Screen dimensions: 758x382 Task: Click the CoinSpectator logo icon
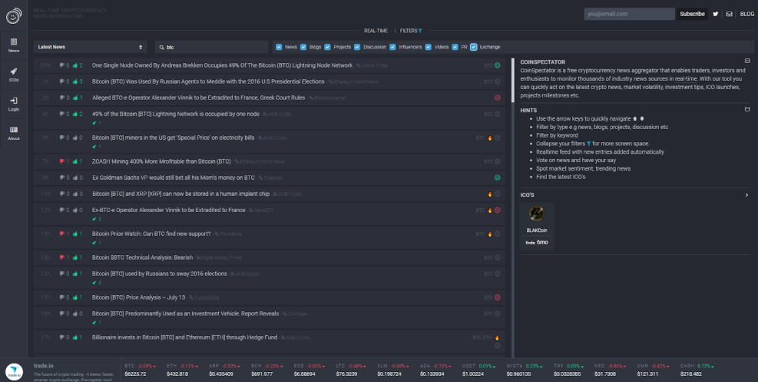14,15
